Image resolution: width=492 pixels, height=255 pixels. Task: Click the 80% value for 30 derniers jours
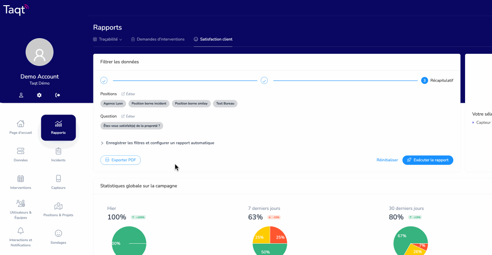[x=396, y=217]
